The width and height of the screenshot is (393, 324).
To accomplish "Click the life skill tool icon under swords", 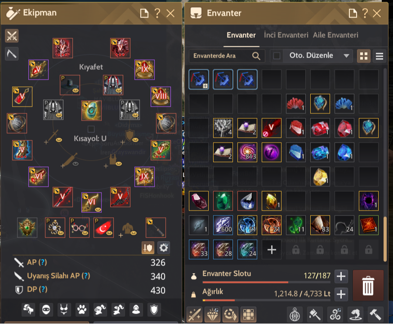I will 12,54.
